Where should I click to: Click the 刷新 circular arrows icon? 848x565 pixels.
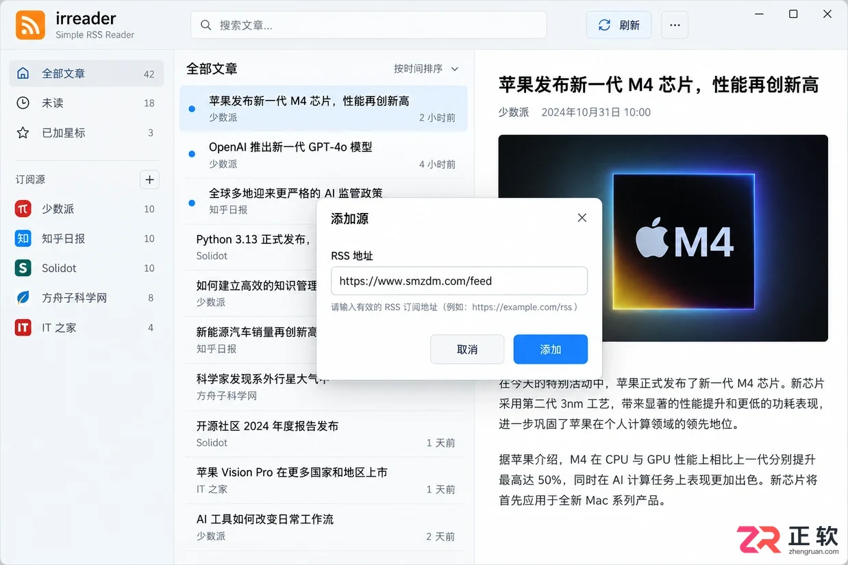[x=604, y=25]
